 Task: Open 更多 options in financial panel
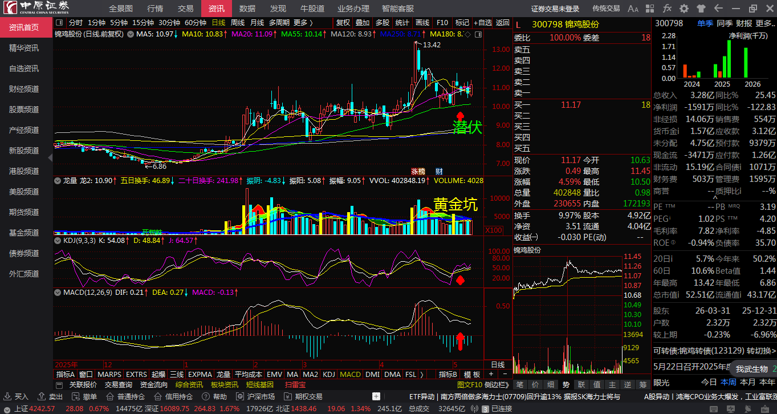765,23
